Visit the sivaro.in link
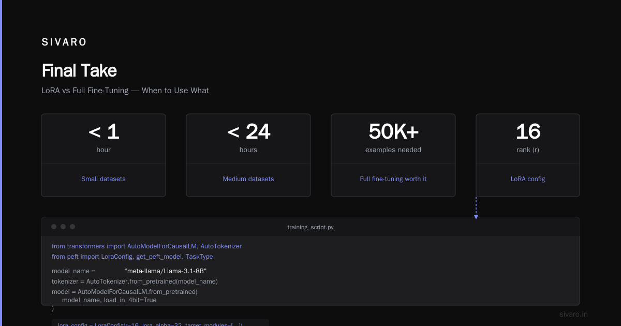This screenshot has height=326, width=621. pos(573,314)
